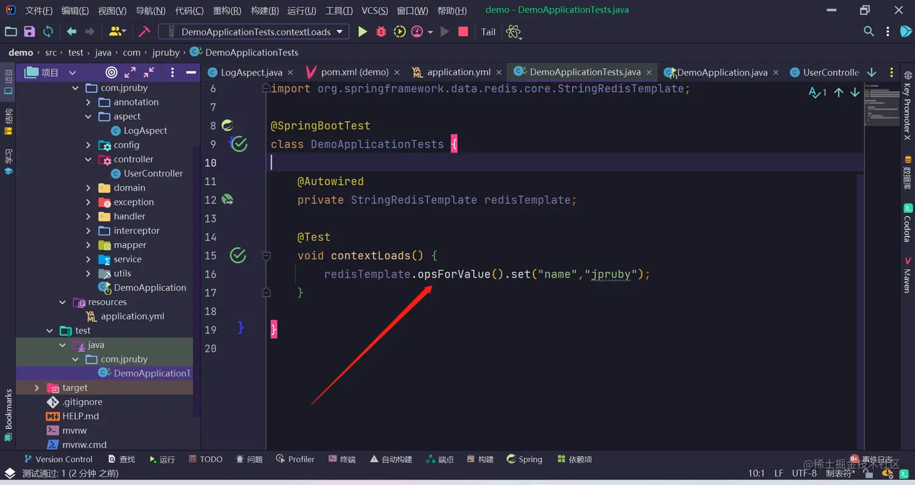Click run-test gutter icon beside contextLoads method

(x=238, y=256)
